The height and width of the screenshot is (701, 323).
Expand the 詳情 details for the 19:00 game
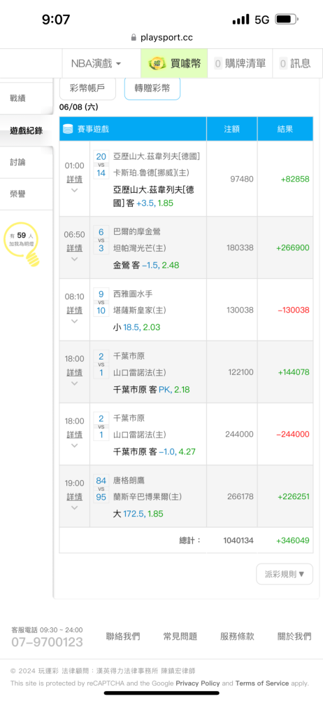coord(75,497)
